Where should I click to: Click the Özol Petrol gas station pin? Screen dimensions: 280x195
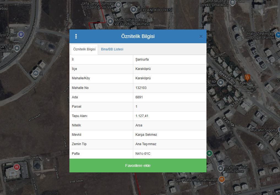pyautogui.click(x=21, y=34)
